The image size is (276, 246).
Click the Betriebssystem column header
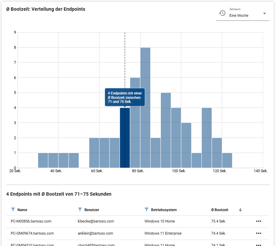point(164,210)
